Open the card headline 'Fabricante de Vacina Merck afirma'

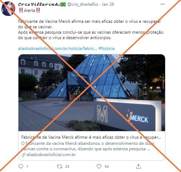click(91, 137)
